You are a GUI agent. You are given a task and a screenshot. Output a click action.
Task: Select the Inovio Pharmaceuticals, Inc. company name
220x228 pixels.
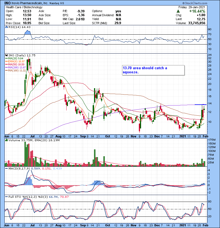click(30, 3)
